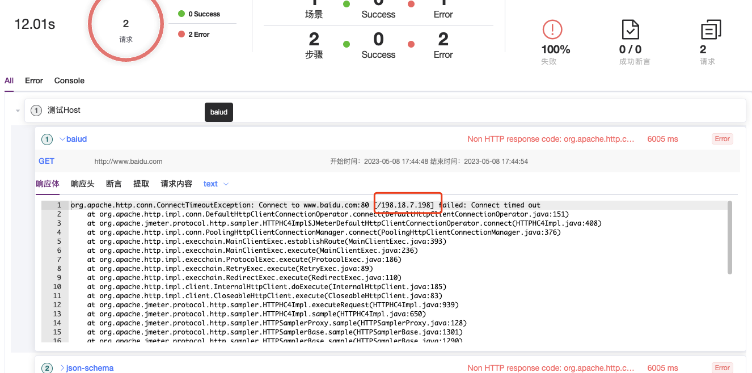752x373 pixels.
Task: Click step number badge 1 beside 测试Host
Action: pos(36,110)
